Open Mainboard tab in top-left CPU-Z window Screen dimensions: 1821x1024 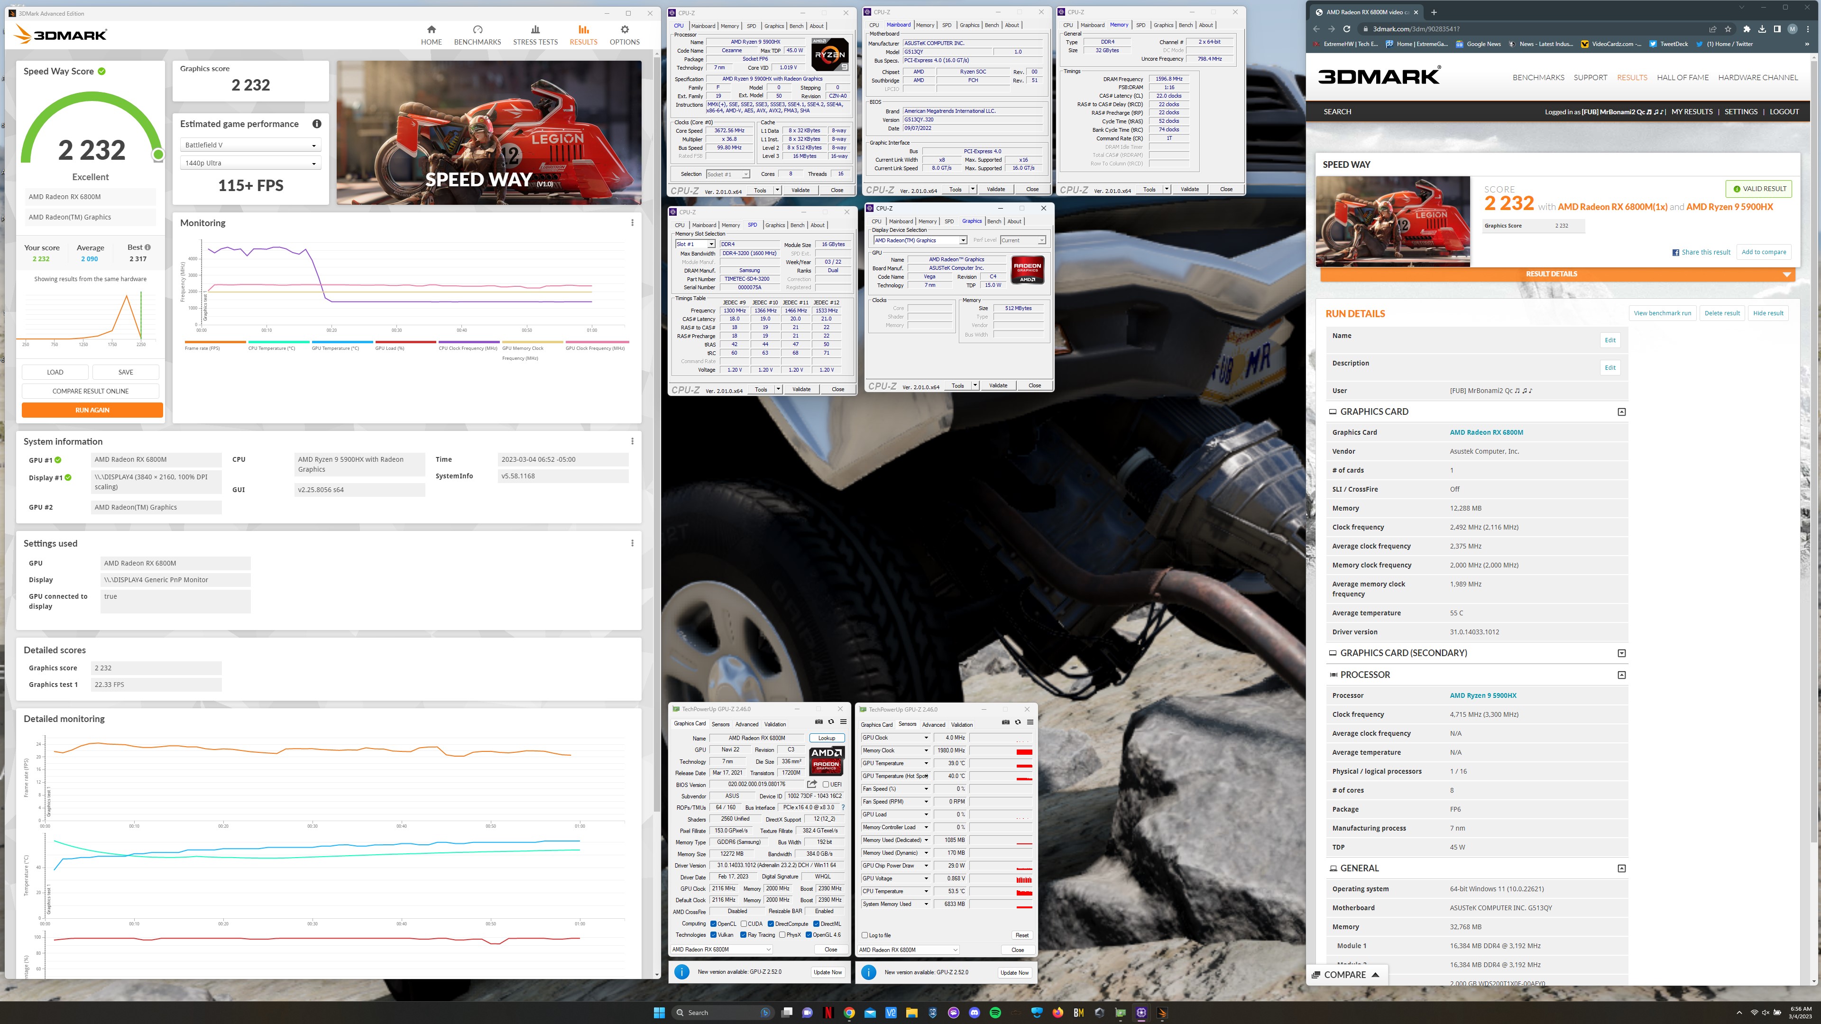(x=703, y=26)
